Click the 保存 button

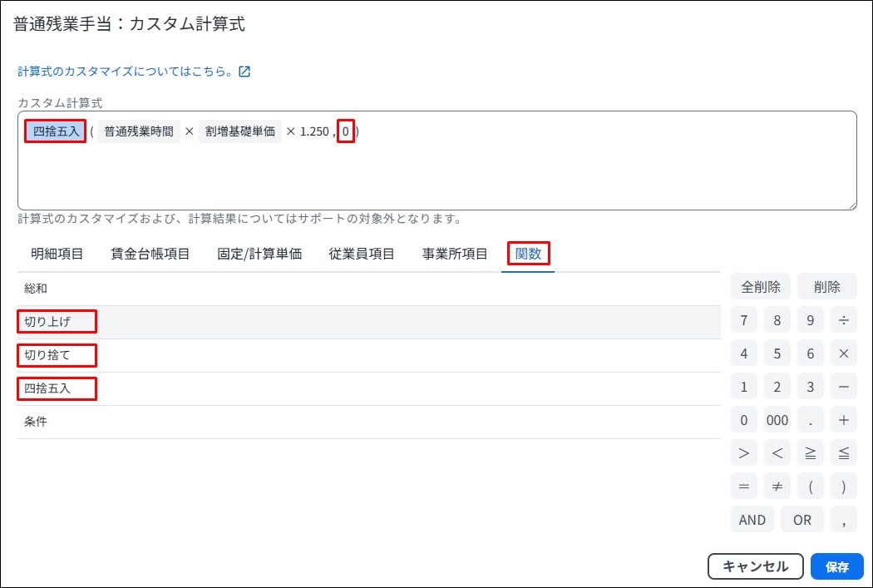(836, 566)
